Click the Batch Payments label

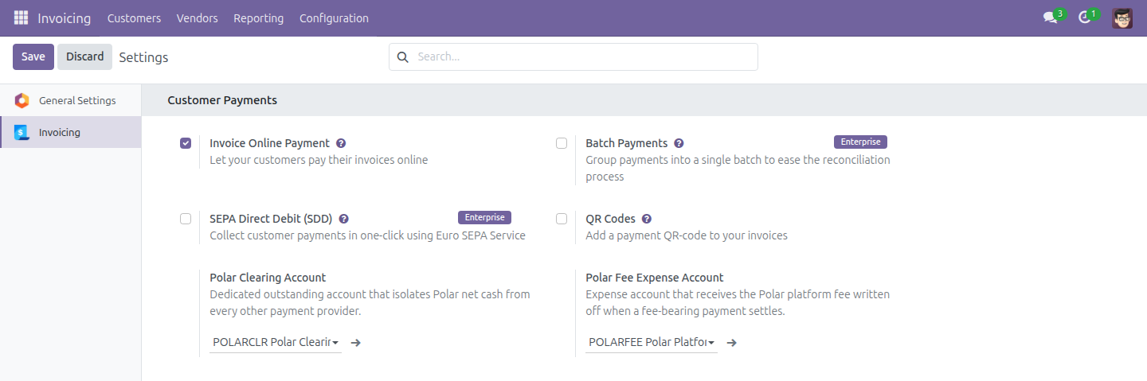pyautogui.click(x=626, y=143)
